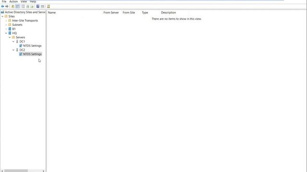The width and height of the screenshot is (307, 172).
Task: Select Subnets in the tree
Action: 17,25
